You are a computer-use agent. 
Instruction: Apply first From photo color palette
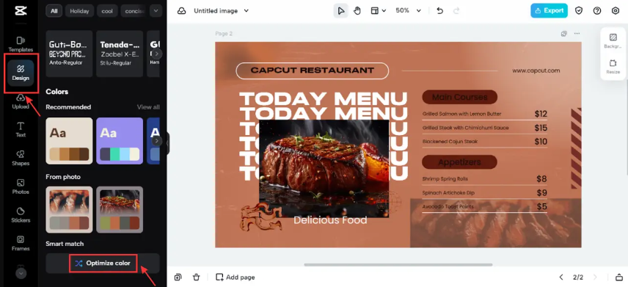tap(69, 210)
